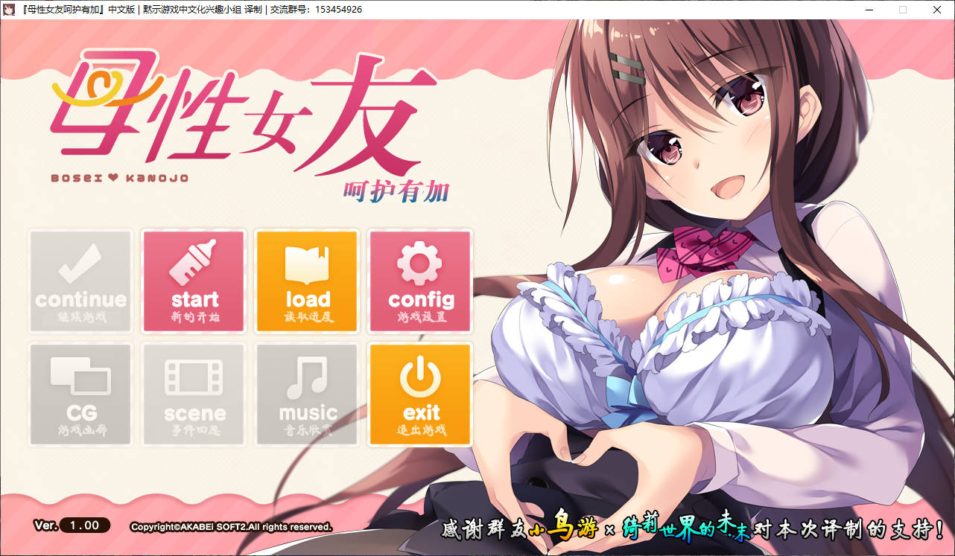Open the CG gallery tile
Screen dimensions: 955x556
tap(80, 394)
